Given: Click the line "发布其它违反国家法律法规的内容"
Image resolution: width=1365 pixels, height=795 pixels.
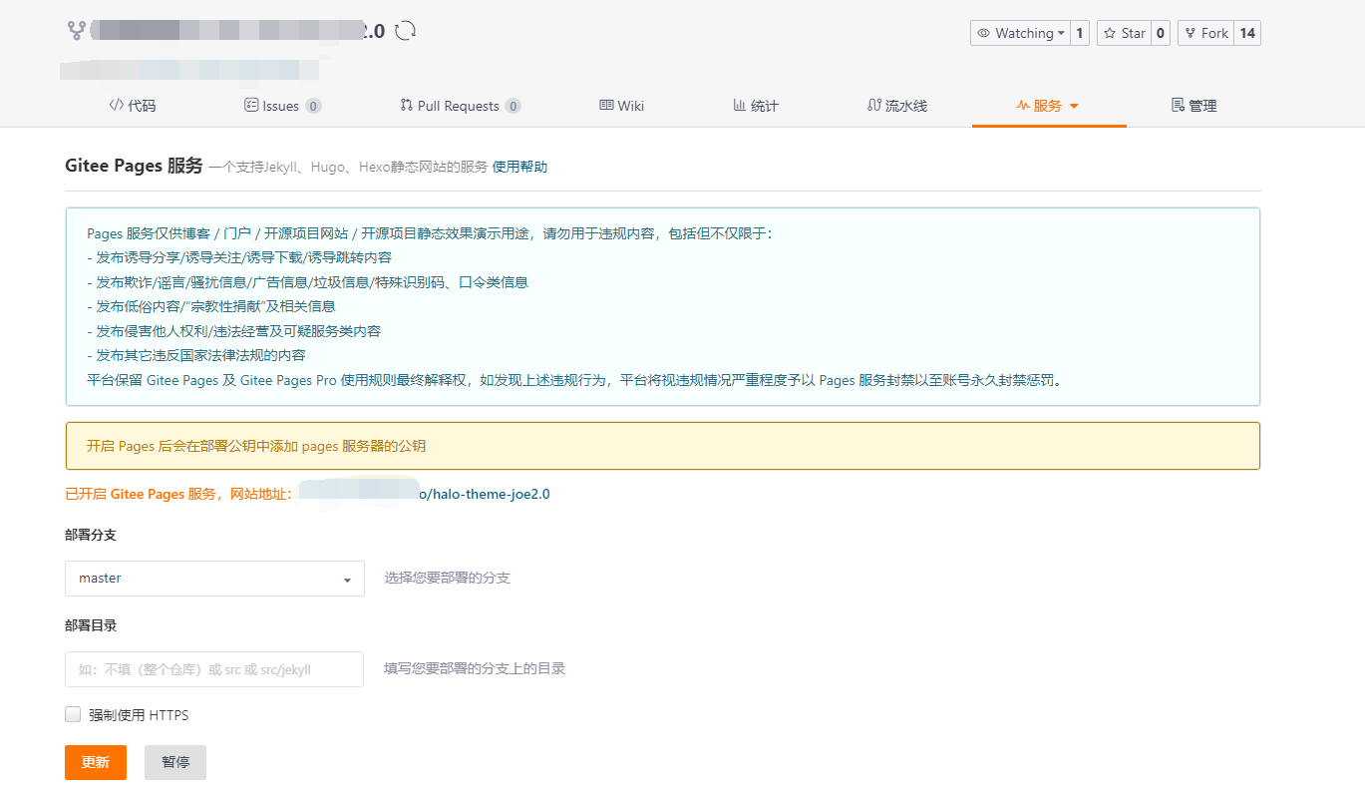Looking at the screenshot, I should click(196, 356).
